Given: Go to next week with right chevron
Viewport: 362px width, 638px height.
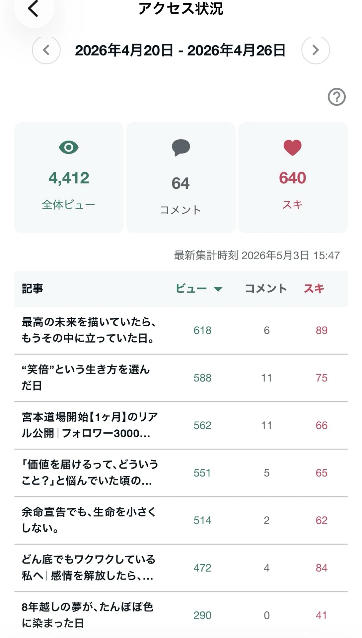Looking at the screenshot, I should tap(316, 50).
